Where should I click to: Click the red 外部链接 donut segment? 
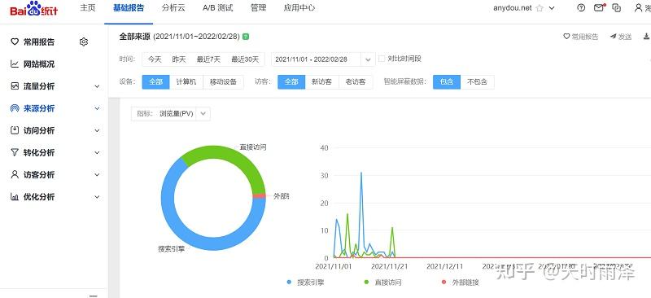click(x=259, y=196)
